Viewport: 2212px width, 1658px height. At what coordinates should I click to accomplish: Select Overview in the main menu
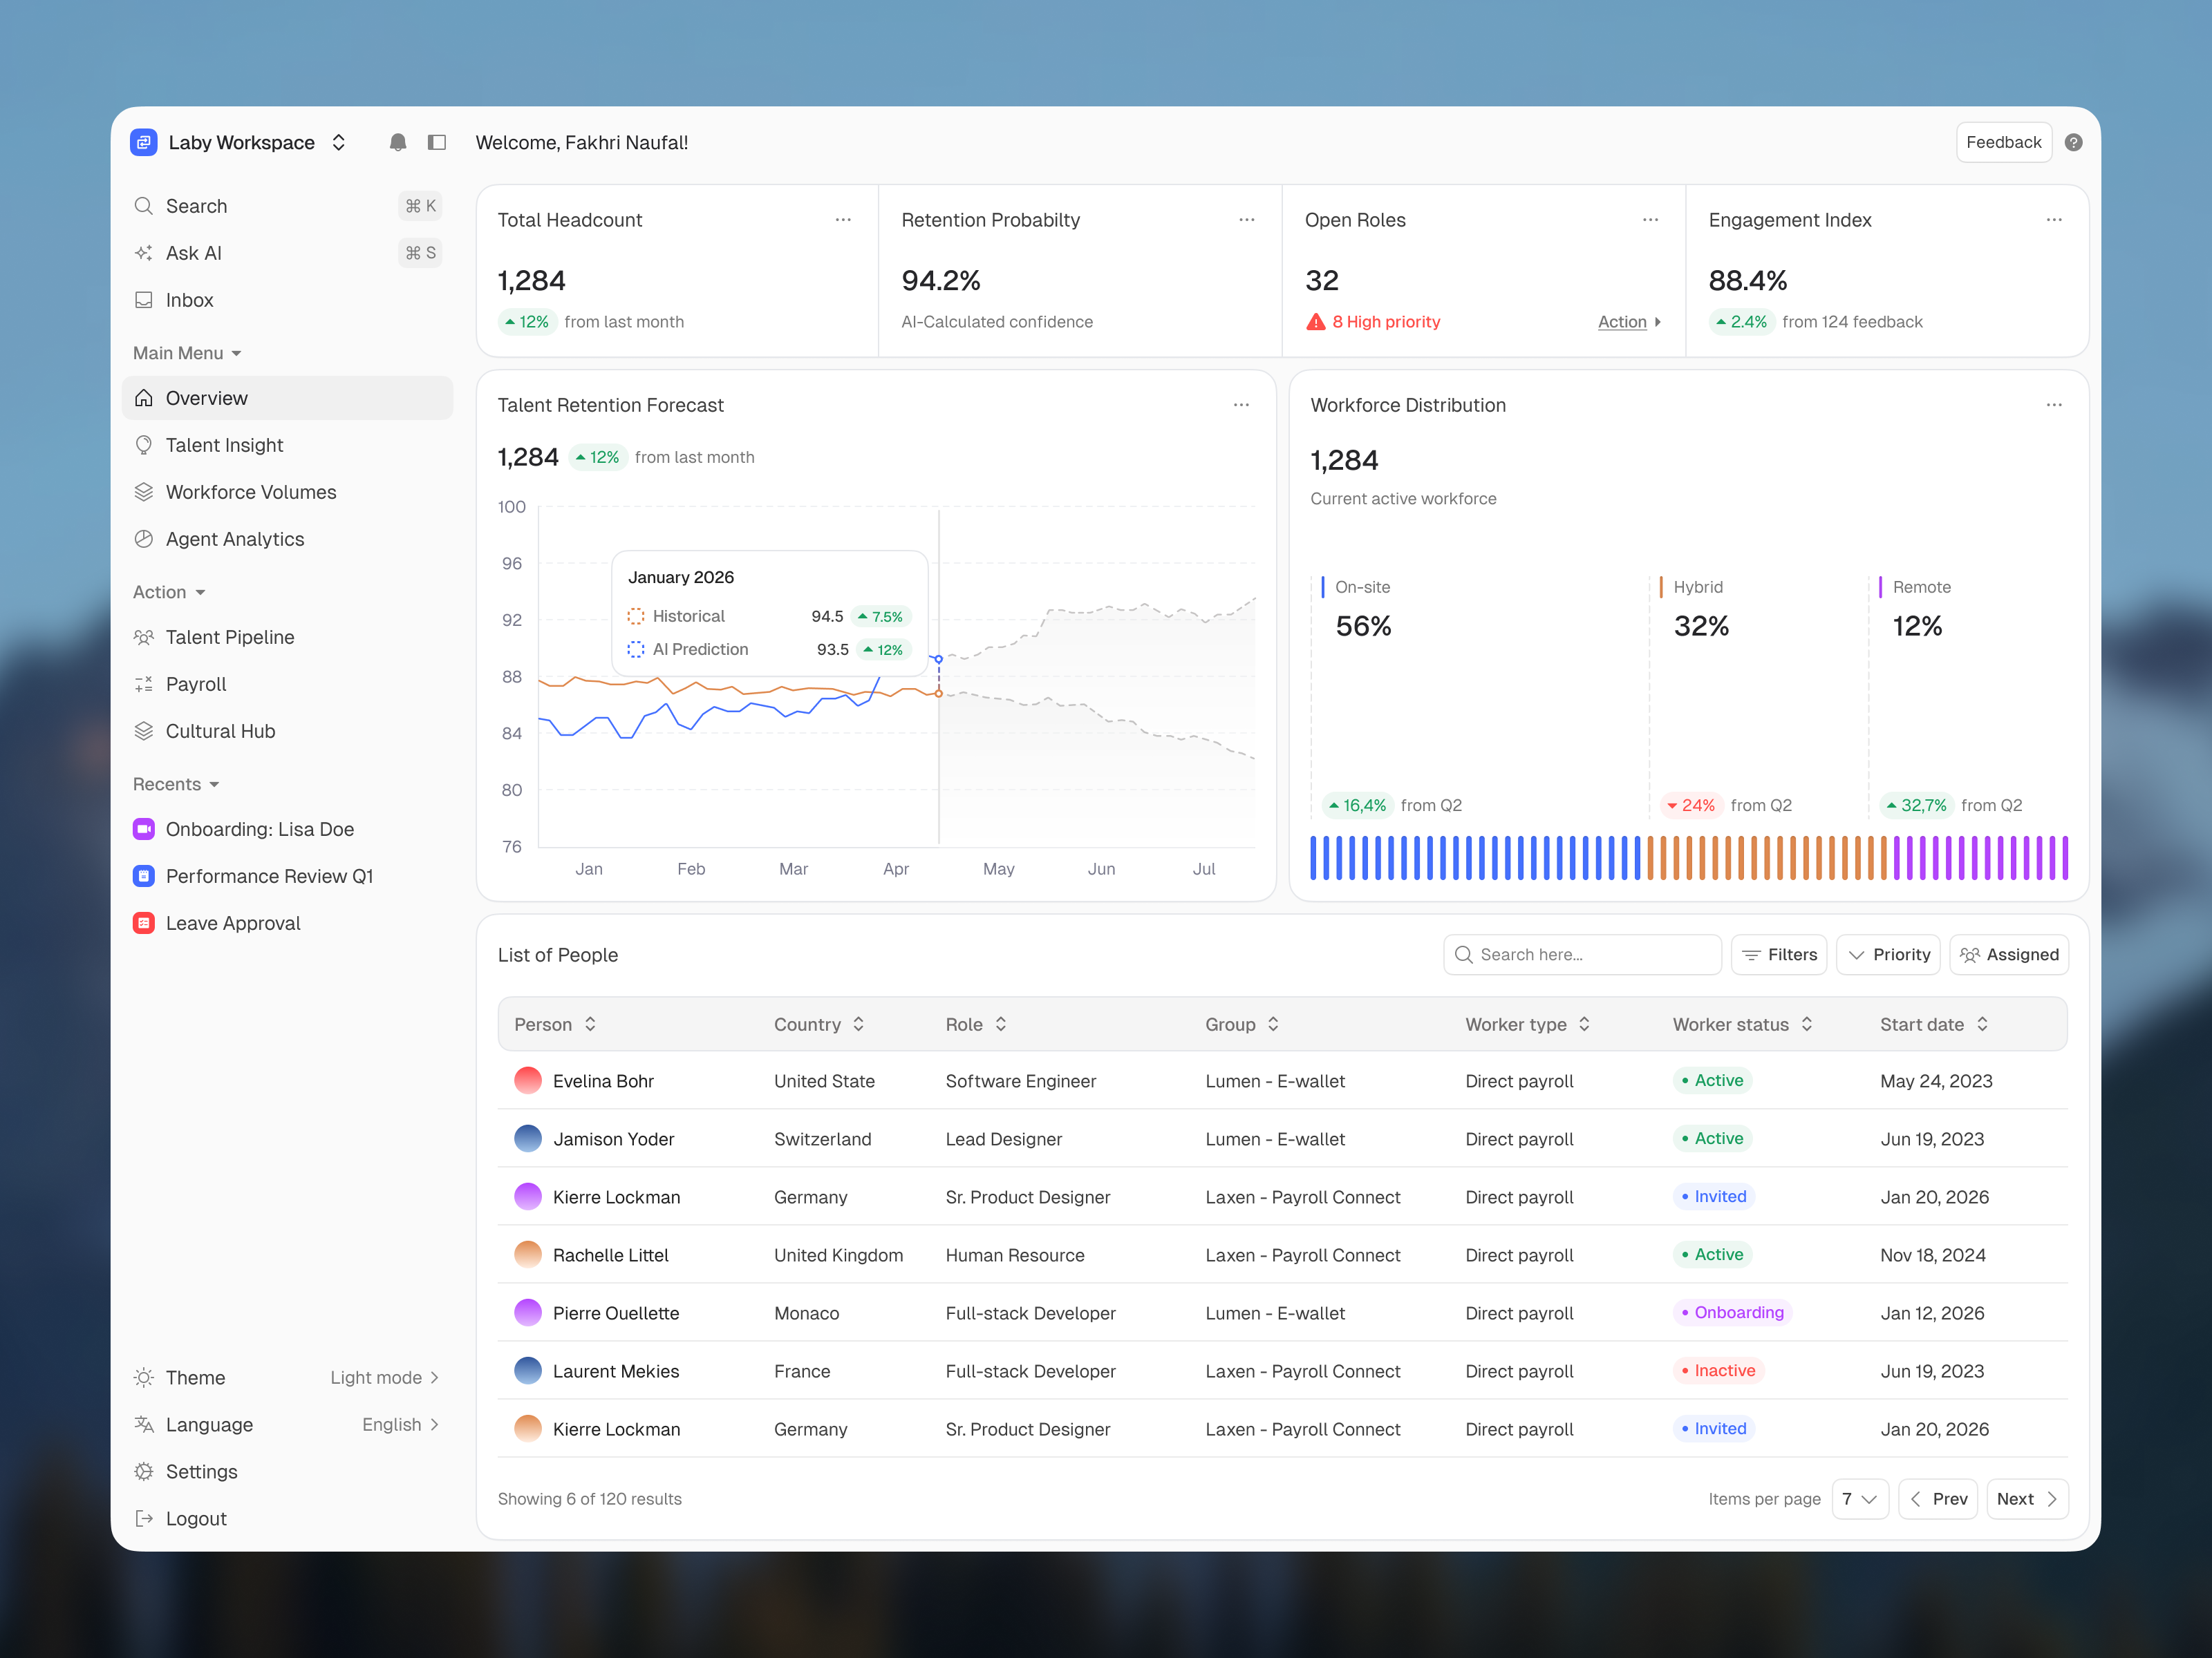point(206,398)
